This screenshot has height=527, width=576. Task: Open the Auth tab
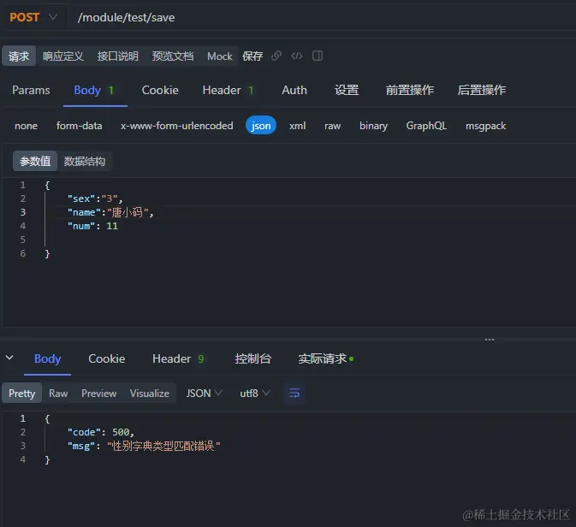coord(294,90)
